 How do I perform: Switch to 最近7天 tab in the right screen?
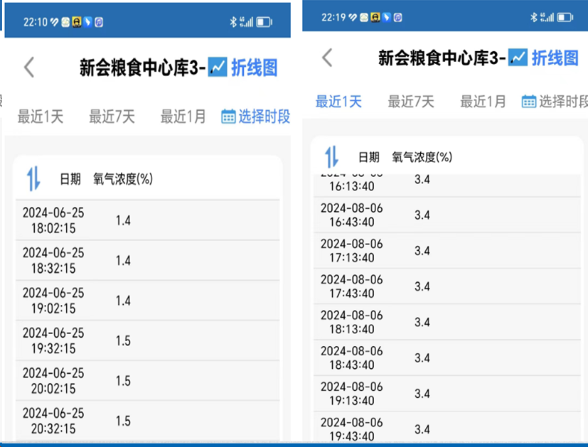[x=410, y=102]
